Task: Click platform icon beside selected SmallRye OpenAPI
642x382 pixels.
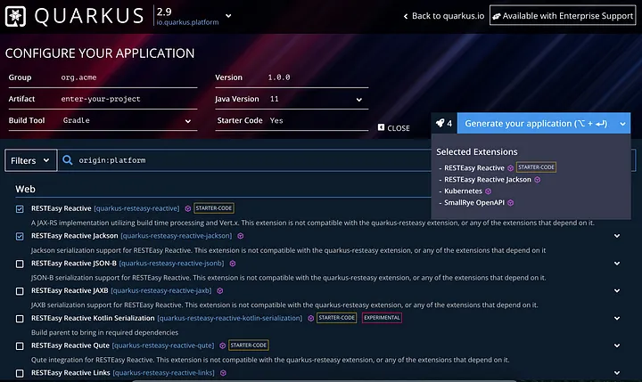Action: coord(511,203)
